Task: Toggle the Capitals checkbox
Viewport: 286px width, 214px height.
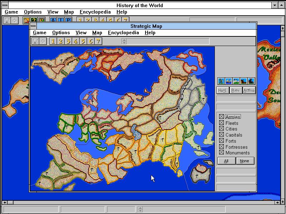Action: tap(221, 134)
